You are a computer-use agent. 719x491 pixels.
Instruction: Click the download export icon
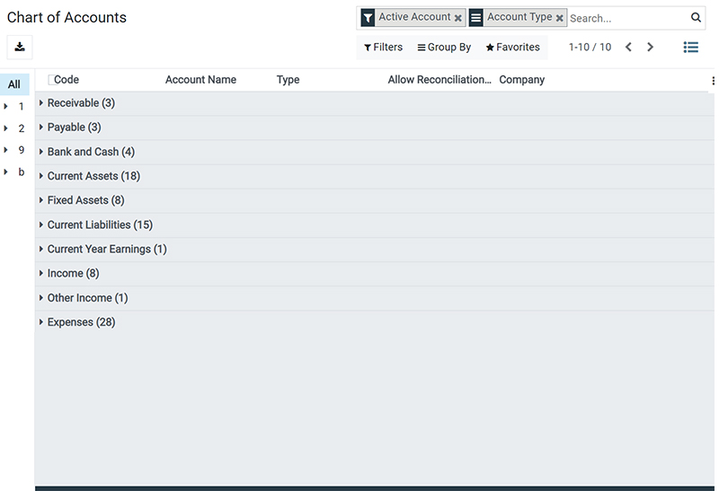coord(20,48)
